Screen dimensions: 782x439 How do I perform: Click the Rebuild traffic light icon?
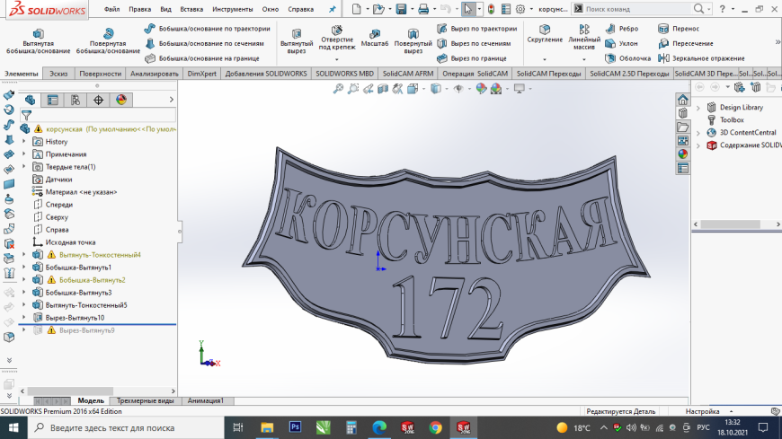tap(492, 9)
